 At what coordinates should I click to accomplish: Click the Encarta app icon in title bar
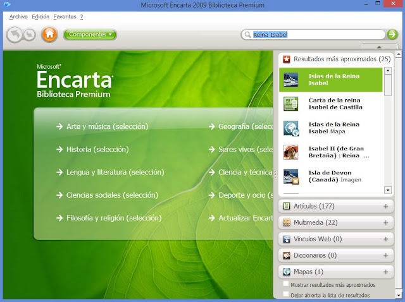click(7, 4)
